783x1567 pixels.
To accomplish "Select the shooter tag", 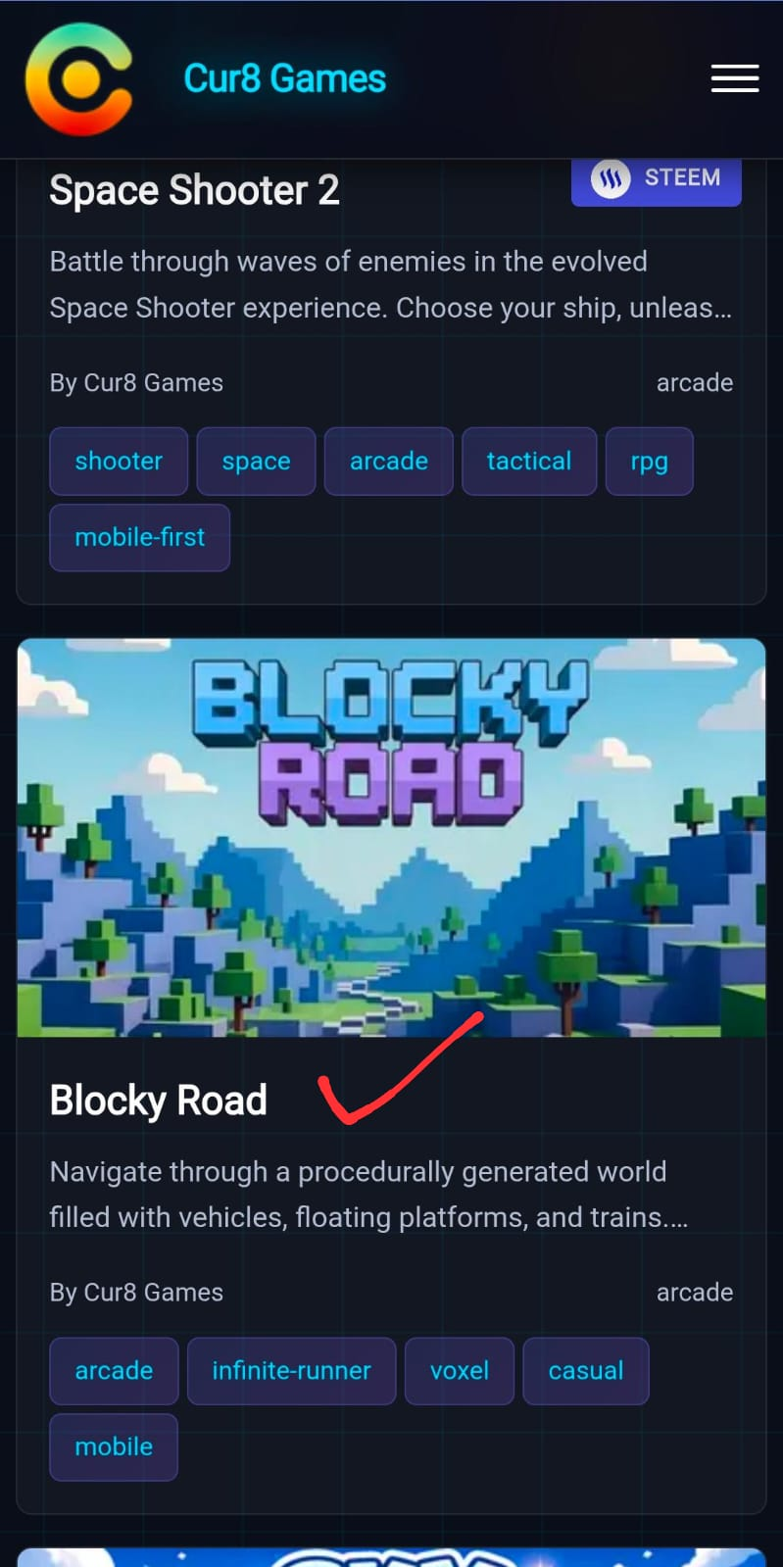I will (x=119, y=461).
